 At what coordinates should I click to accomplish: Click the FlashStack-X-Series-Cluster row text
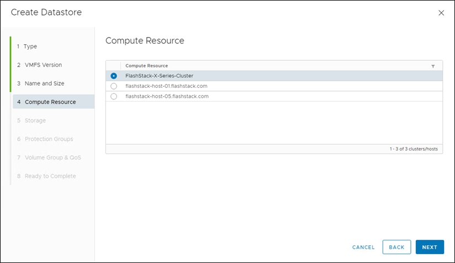tap(160, 76)
